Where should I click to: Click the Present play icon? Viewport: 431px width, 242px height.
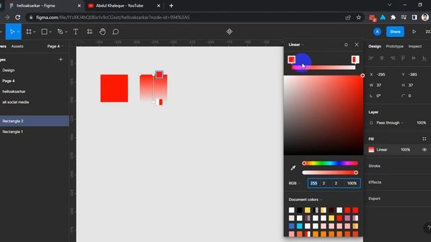pos(414,32)
